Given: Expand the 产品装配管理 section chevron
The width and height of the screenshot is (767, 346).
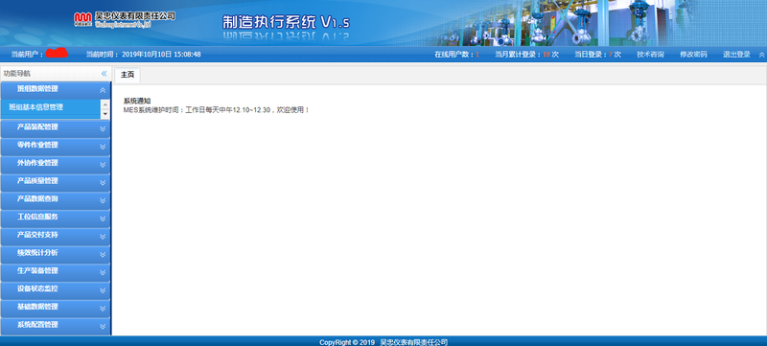Looking at the screenshot, I should (103, 128).
